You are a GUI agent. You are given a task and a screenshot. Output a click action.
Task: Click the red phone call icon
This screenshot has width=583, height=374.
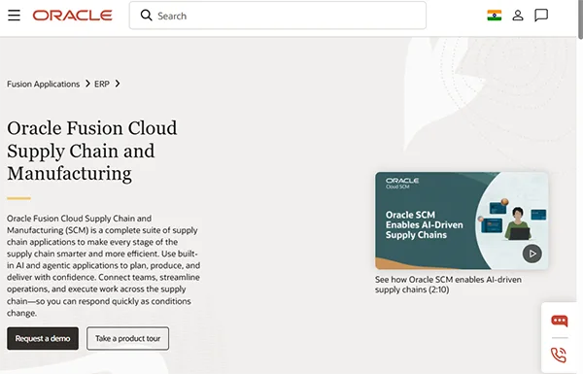[559, 355]
